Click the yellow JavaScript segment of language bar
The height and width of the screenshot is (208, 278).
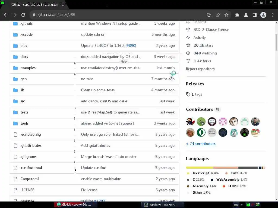click(200, 167)
